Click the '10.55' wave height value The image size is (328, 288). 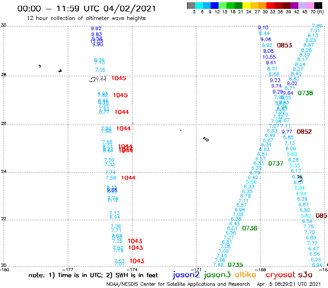[269, 57]
